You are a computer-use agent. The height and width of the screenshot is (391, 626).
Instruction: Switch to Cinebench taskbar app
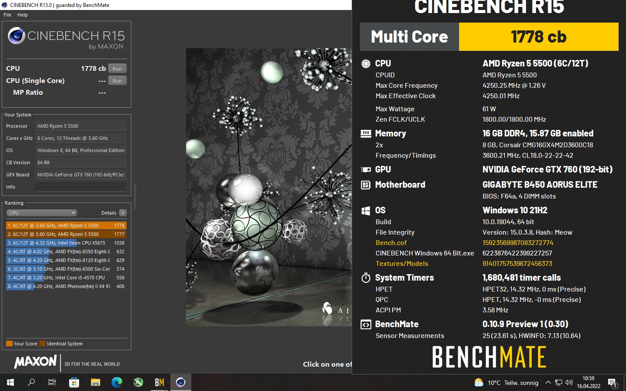click(180, 382)
